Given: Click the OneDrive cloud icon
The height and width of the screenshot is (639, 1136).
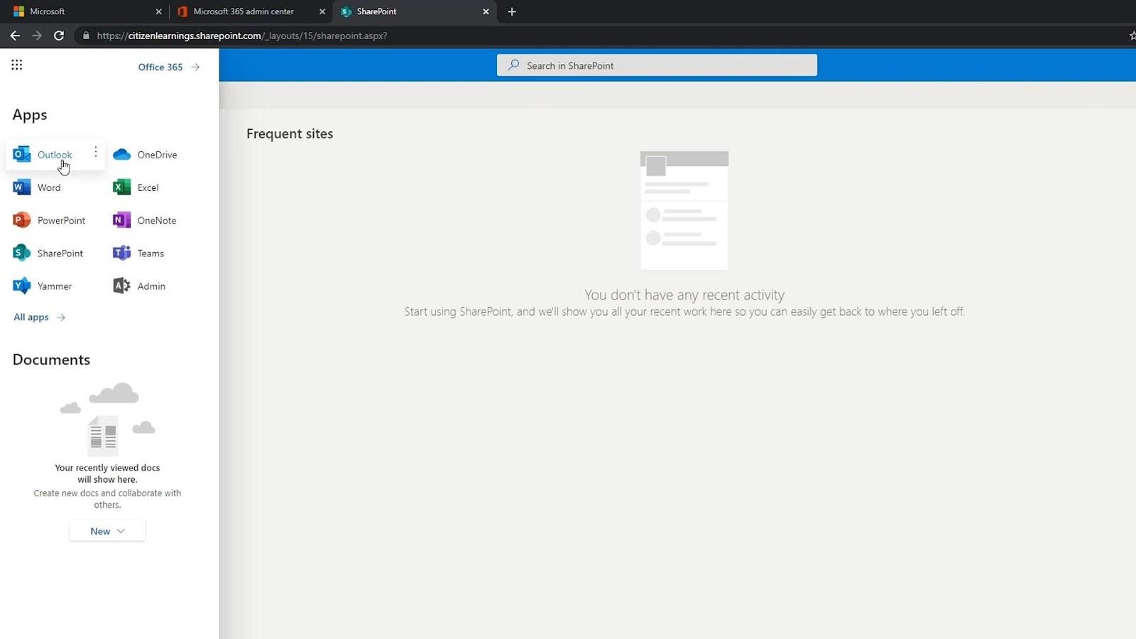Looking at the screenshot, I should point(122,155).
